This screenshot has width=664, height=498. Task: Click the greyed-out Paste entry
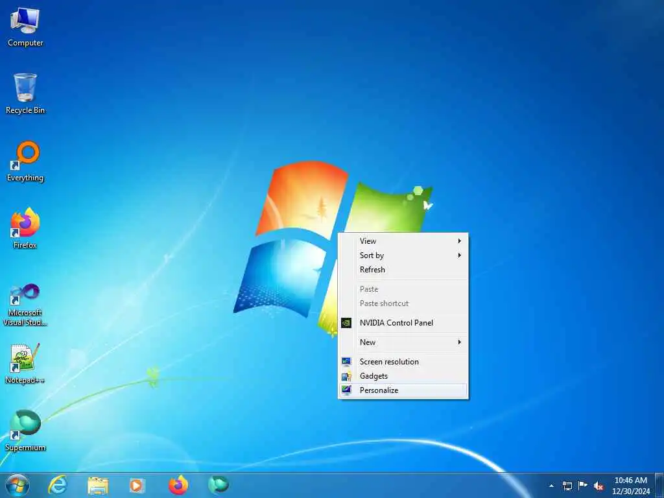[x=403, y=289]
